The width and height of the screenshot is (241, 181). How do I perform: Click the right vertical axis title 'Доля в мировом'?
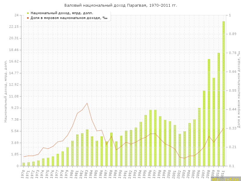pyautogui.click(x=238, y=91)
